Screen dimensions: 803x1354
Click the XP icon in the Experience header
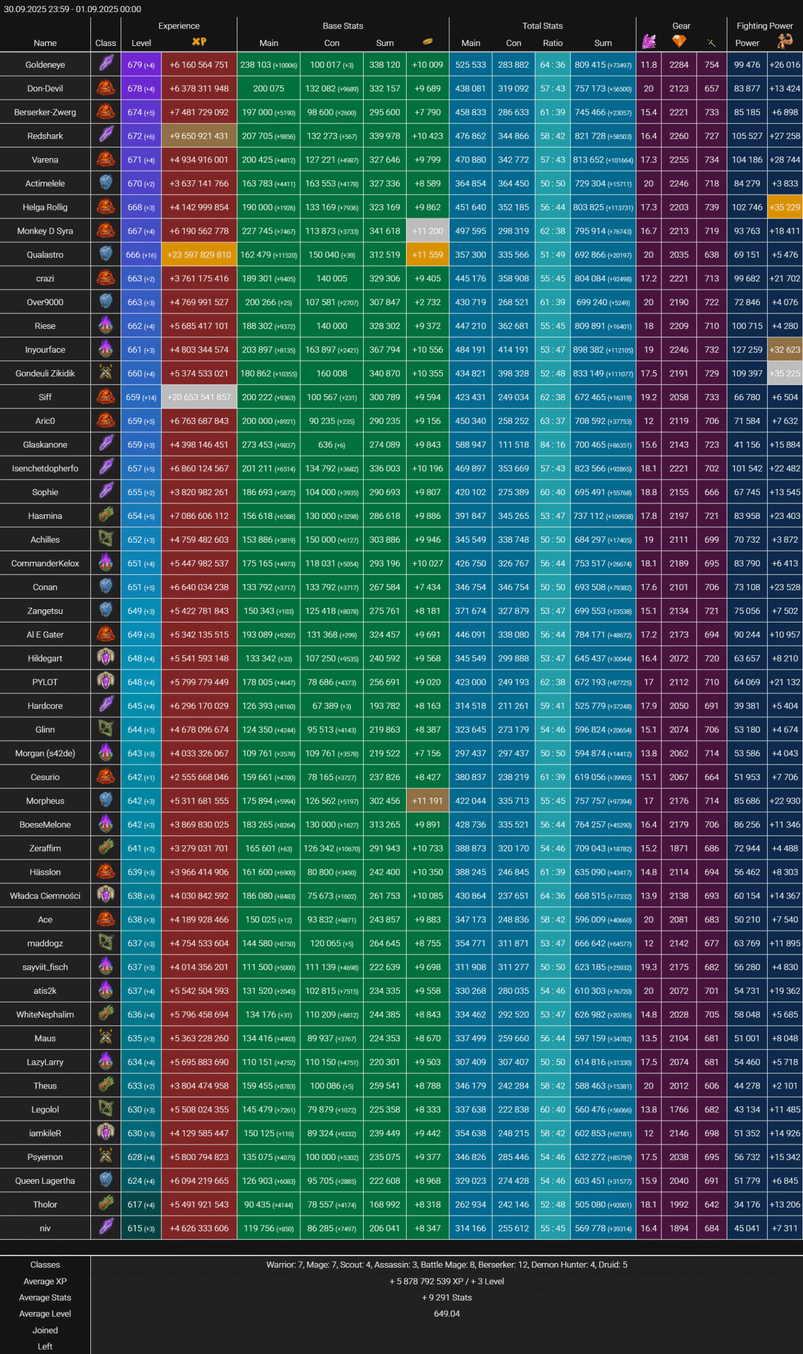point(199,42)
